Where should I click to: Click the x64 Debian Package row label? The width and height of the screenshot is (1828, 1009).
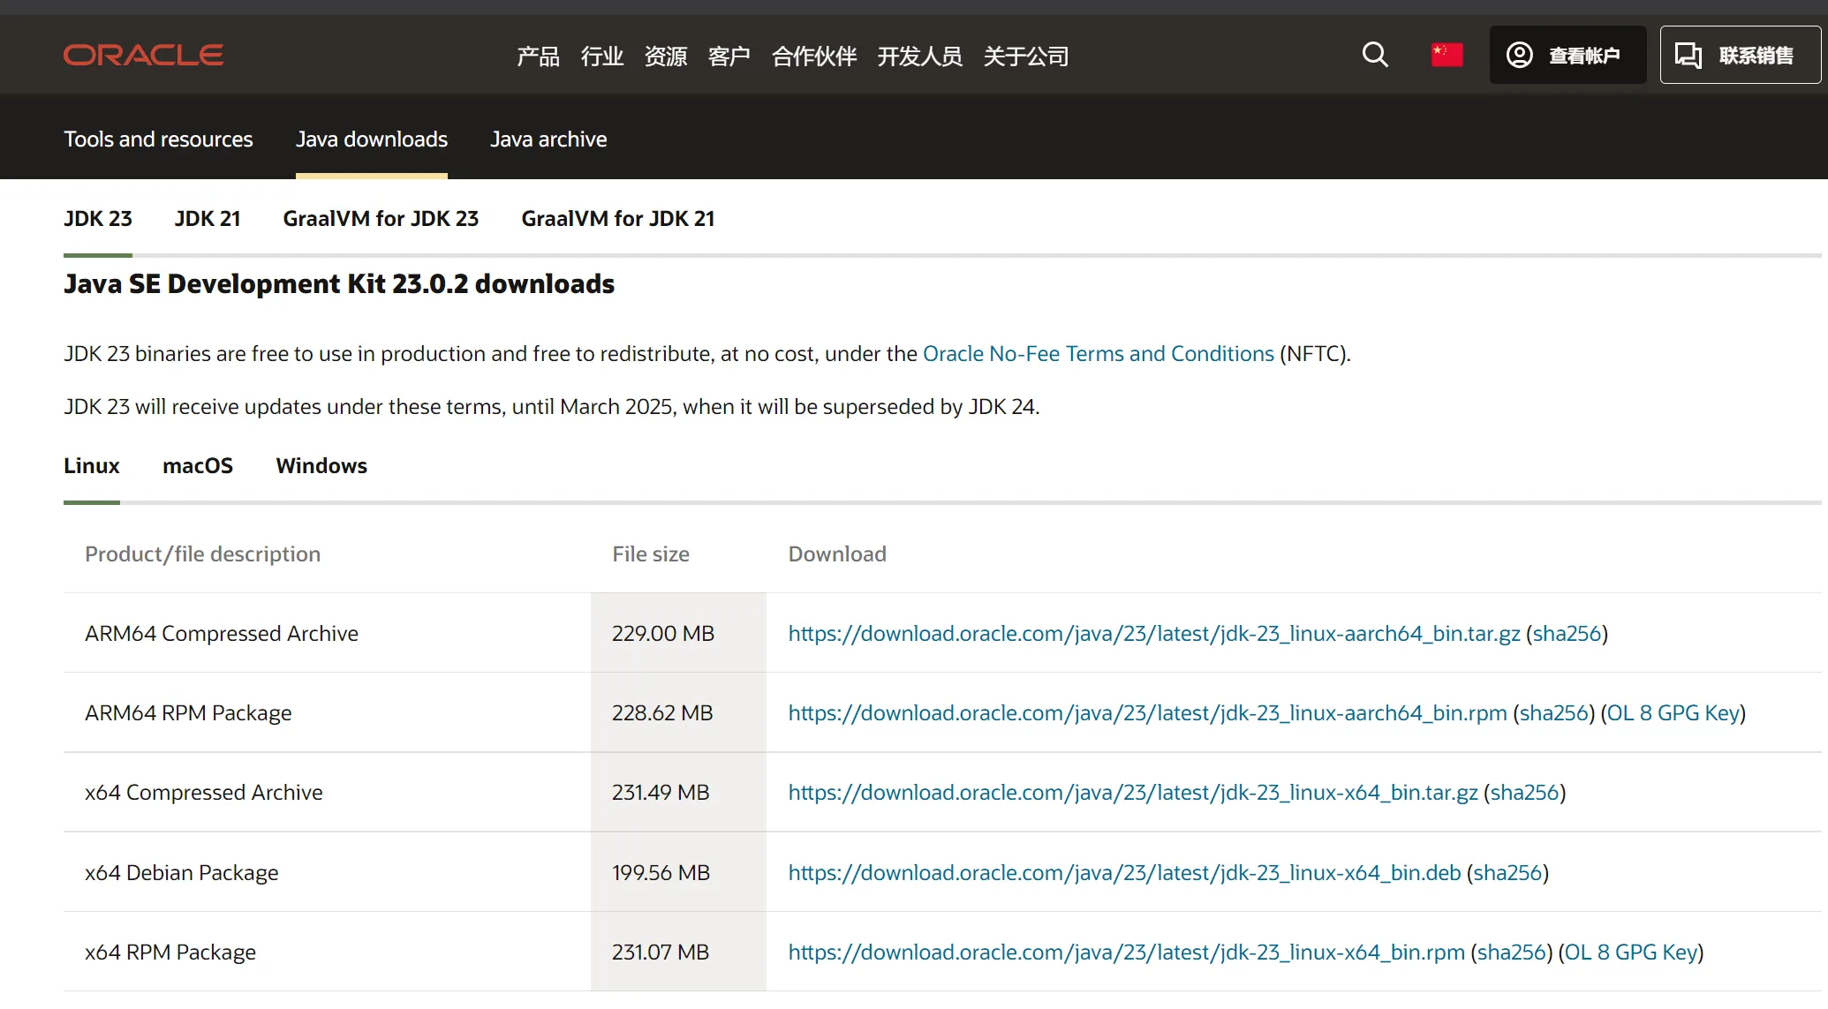point(182,873)
